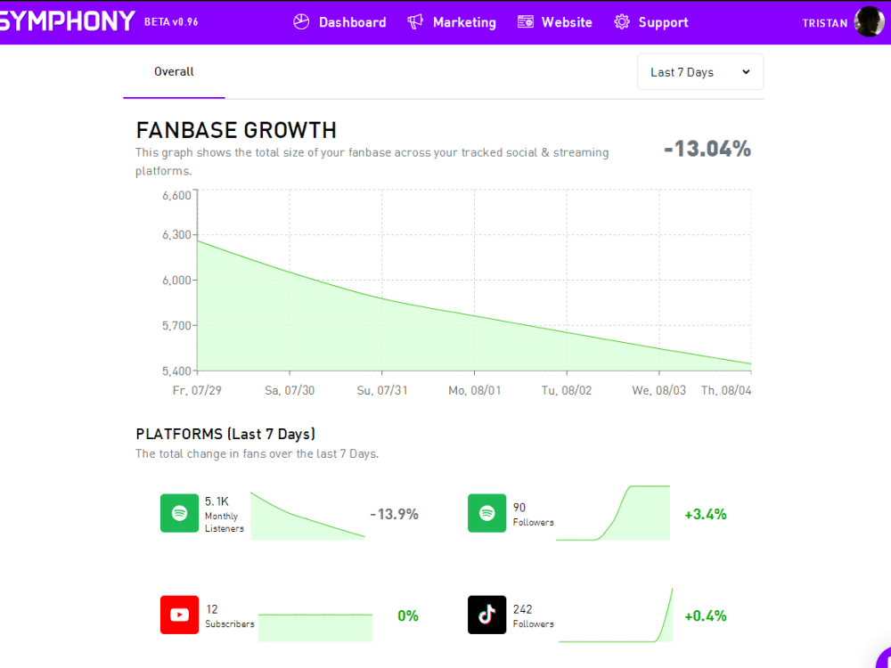Screen dimensions: 891x668
Task: Click the Monthly Listeners sparkline chart
Action: tap(307, 515)
